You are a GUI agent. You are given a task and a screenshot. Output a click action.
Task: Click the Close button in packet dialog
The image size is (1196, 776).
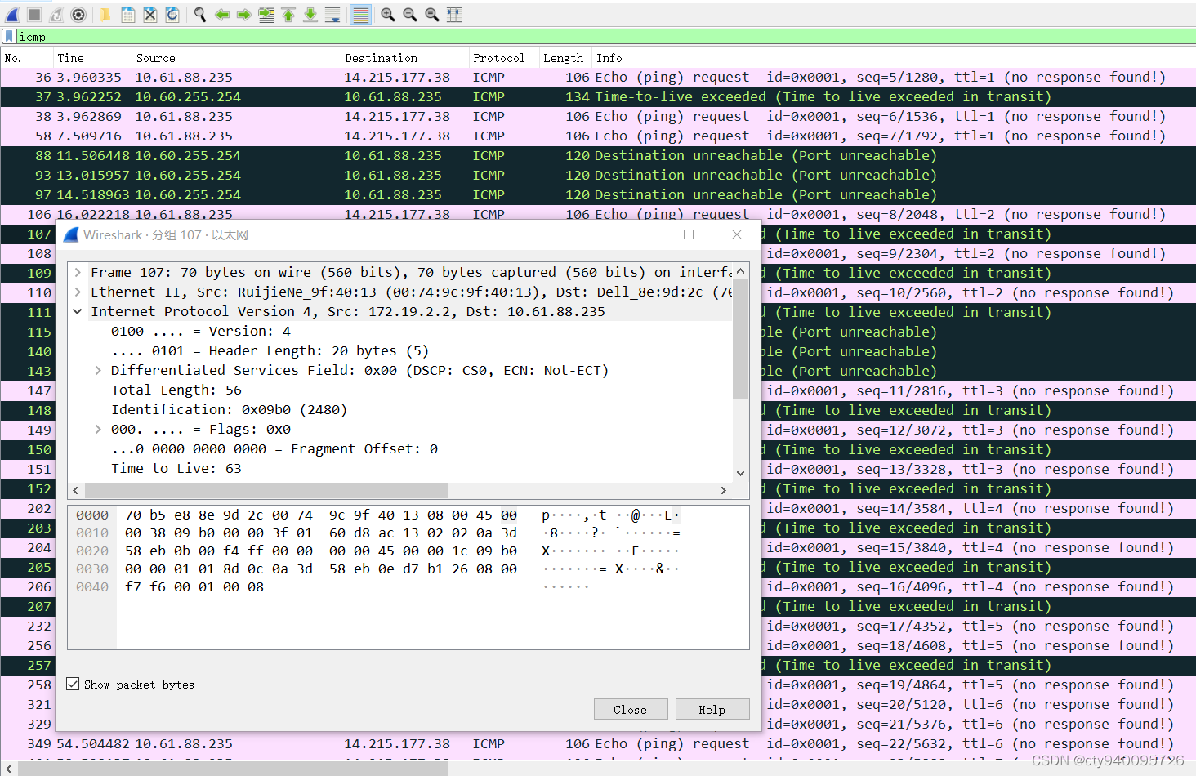pos(630,709)
